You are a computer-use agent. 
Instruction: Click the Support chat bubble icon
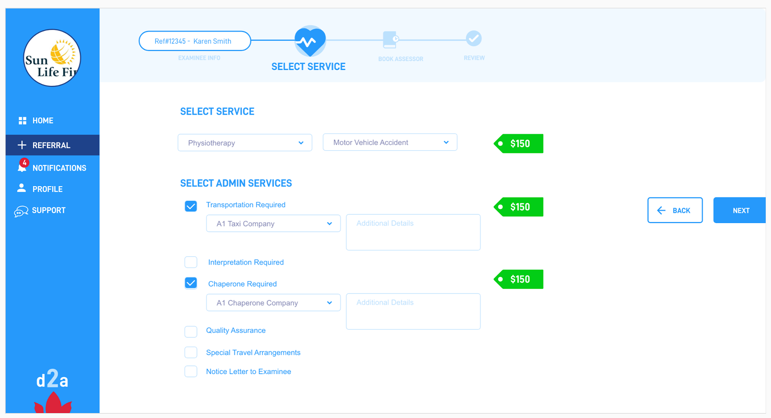[x=21, y=211]
